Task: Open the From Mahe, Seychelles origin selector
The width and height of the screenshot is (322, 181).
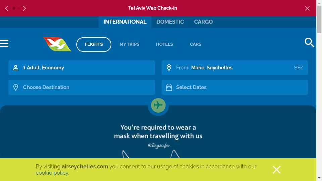Action: (x=234, y=68)
